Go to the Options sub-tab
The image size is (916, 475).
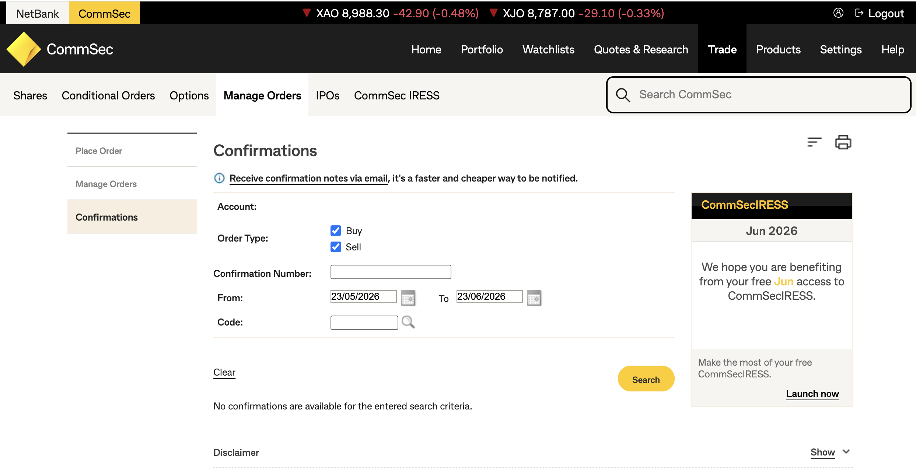(x=189, y=95)
